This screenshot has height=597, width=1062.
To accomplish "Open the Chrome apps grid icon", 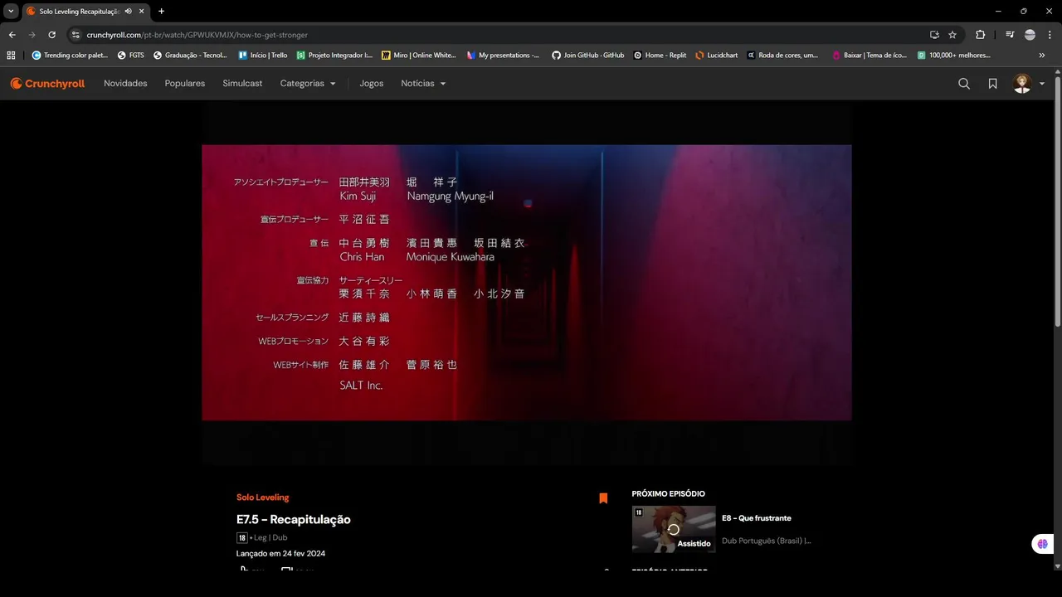I will pos(11,56).
